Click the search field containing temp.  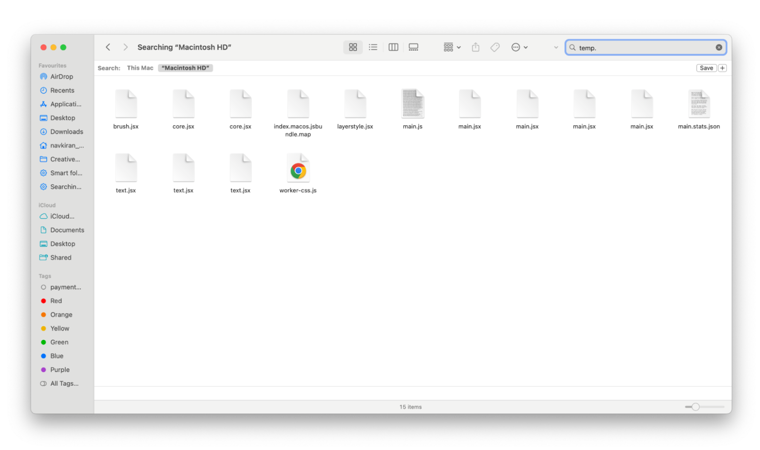click(x=646, y=48)
